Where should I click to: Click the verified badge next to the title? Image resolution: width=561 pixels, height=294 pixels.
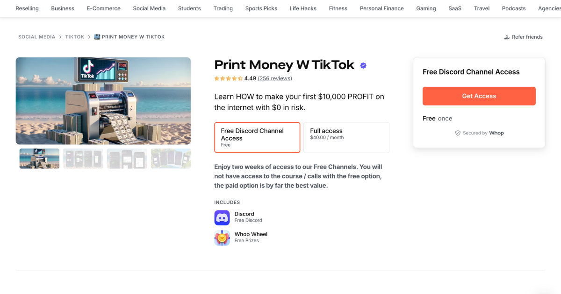point(363,65)
